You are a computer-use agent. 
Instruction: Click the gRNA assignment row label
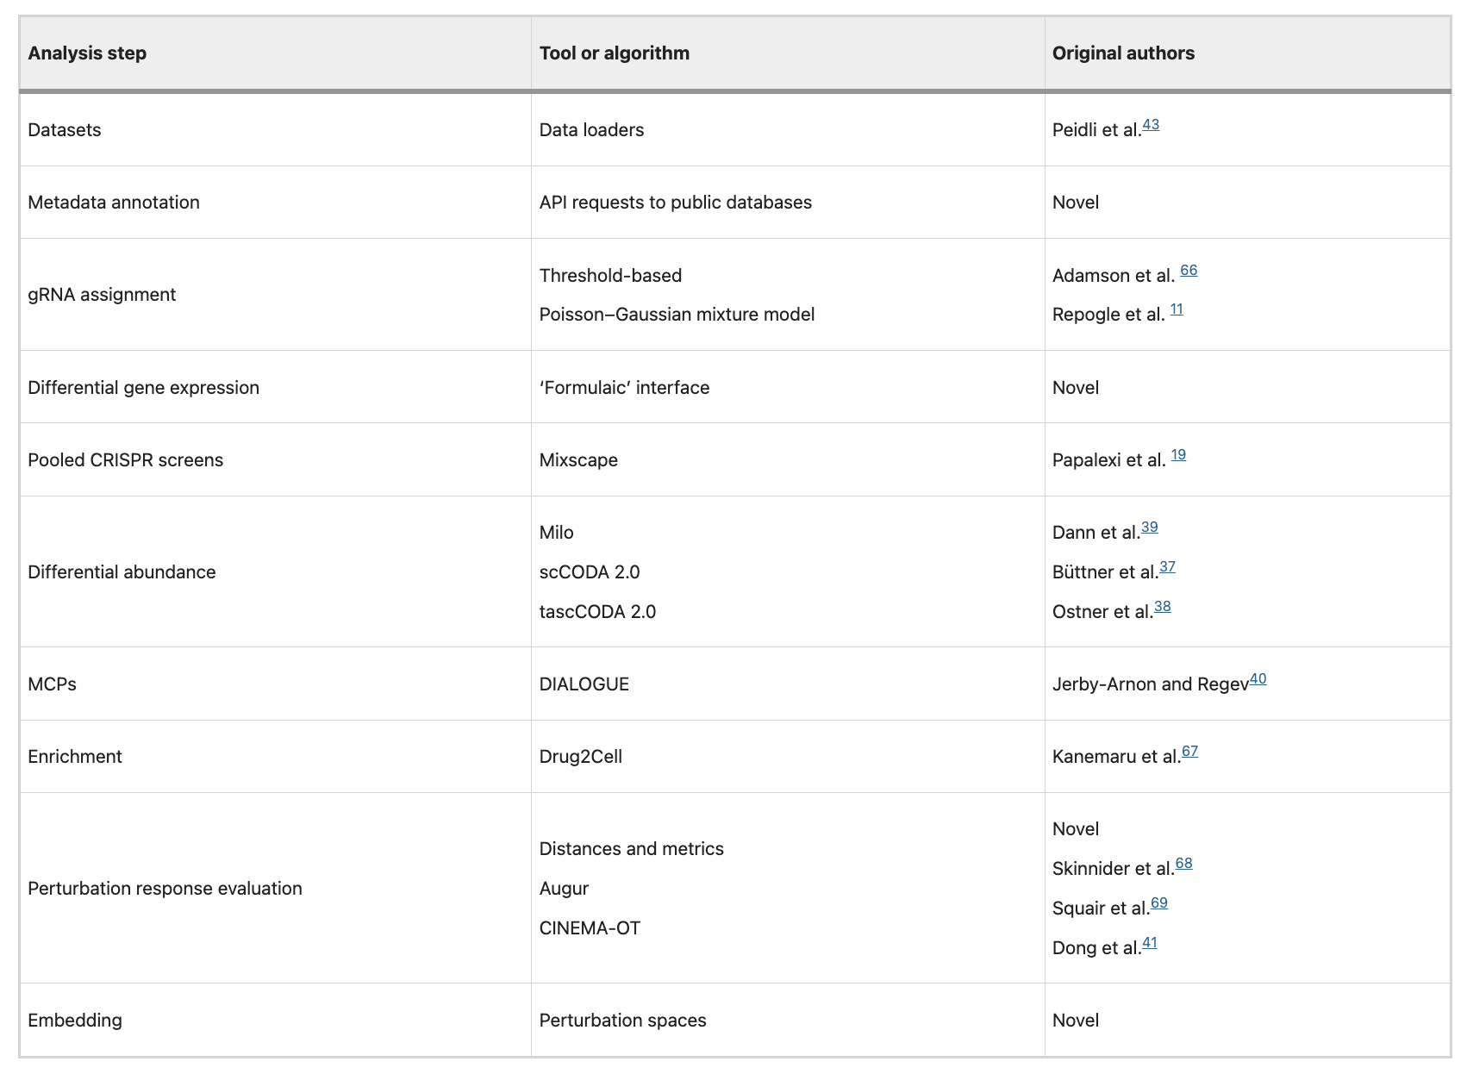(x=102, y=295)
